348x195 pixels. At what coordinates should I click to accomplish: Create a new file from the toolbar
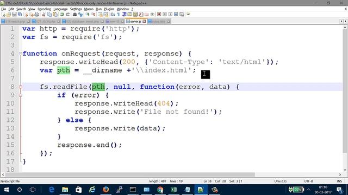tap(4, 15)
